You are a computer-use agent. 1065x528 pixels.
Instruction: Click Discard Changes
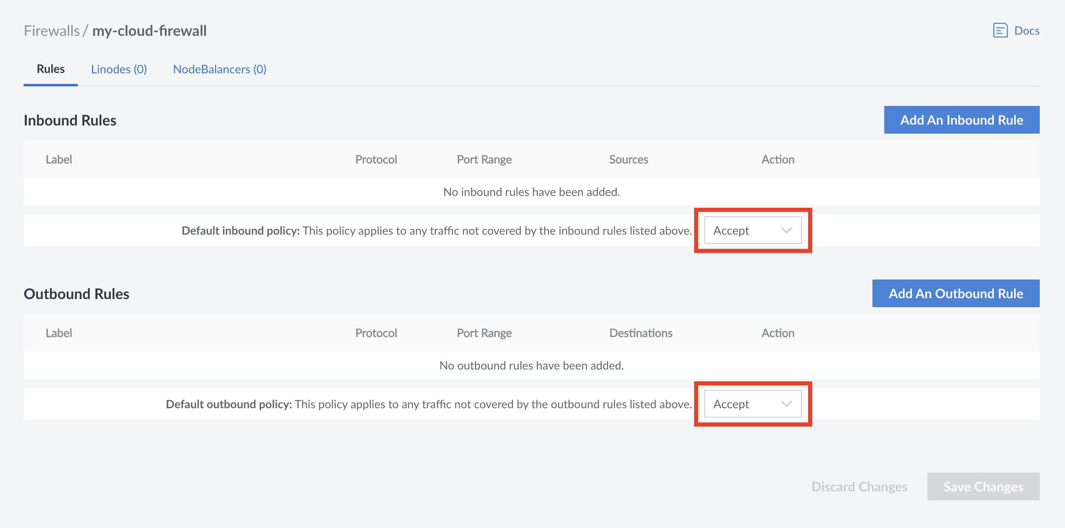(859, 486)
